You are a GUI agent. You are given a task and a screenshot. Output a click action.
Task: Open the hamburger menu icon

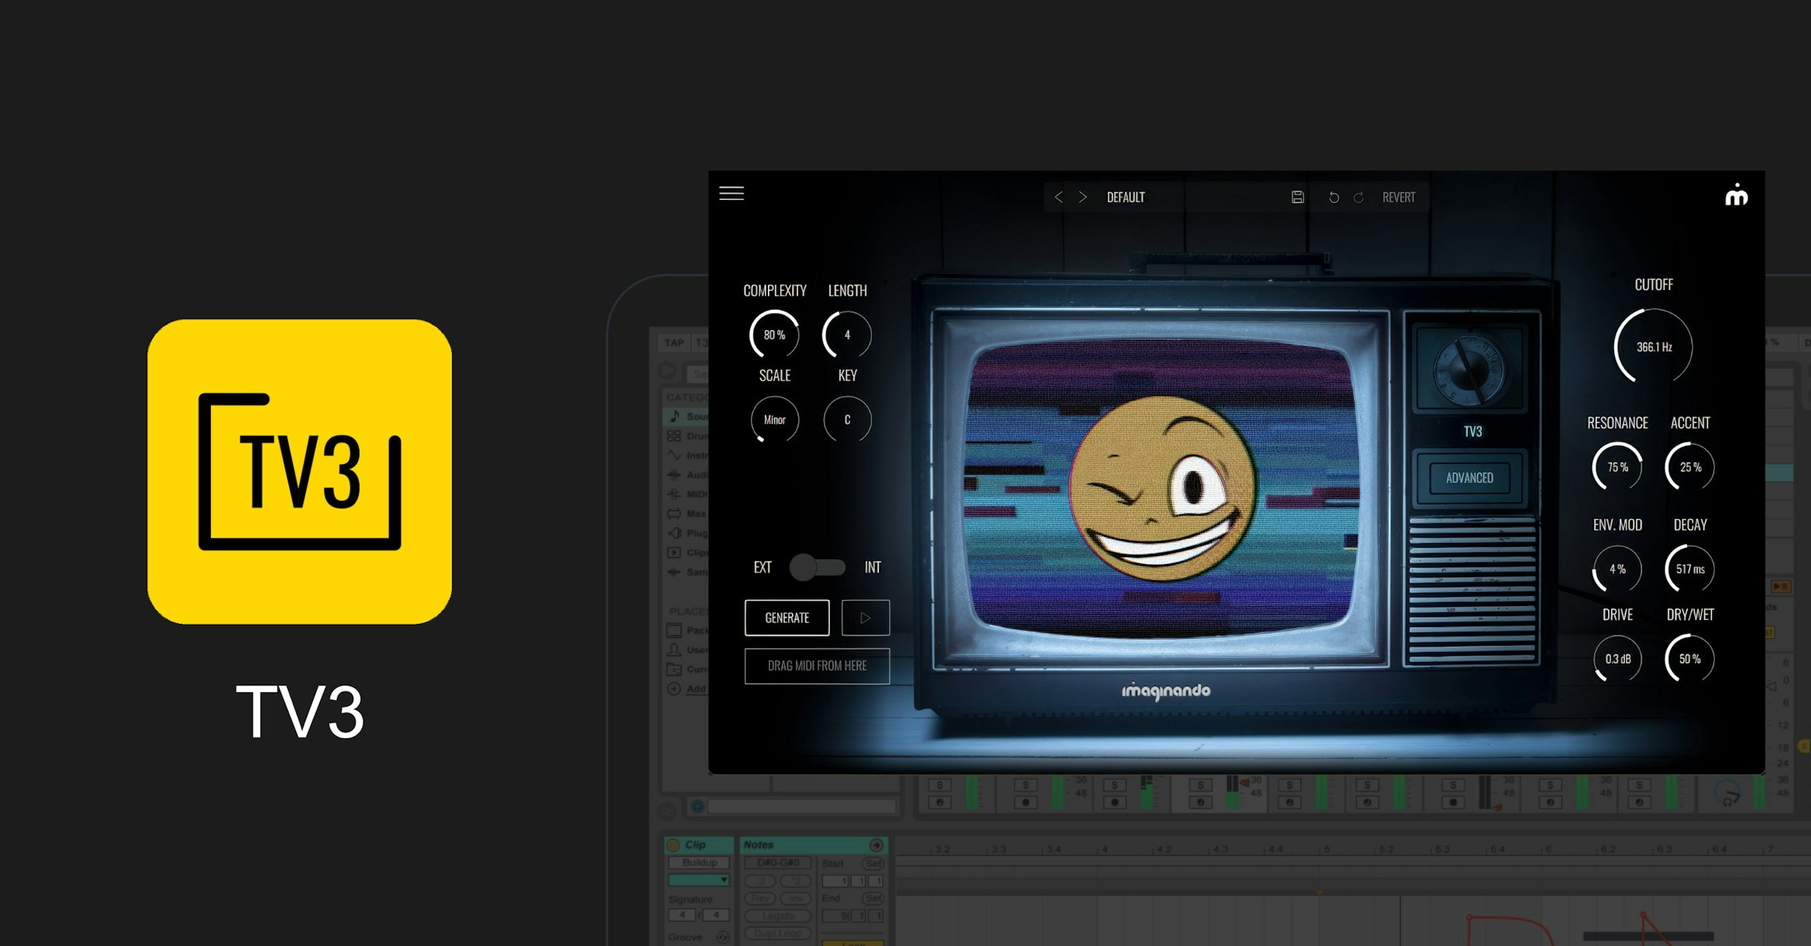(x=731, y=193)
